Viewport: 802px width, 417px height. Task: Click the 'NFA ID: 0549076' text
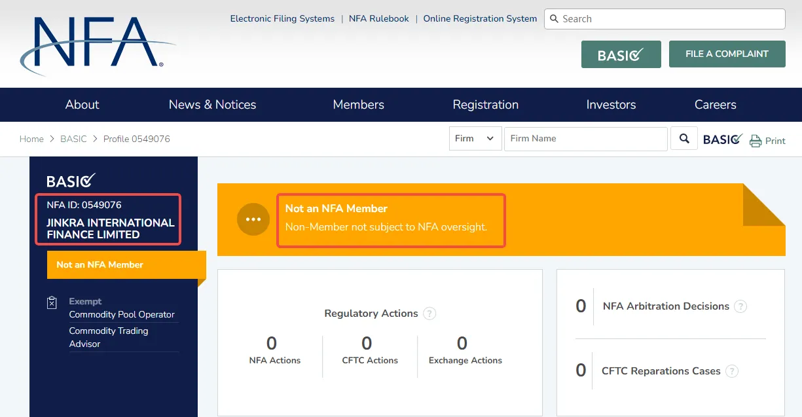(x=84, y=205)
